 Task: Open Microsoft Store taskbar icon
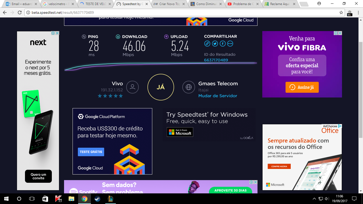tap(45, 199)
